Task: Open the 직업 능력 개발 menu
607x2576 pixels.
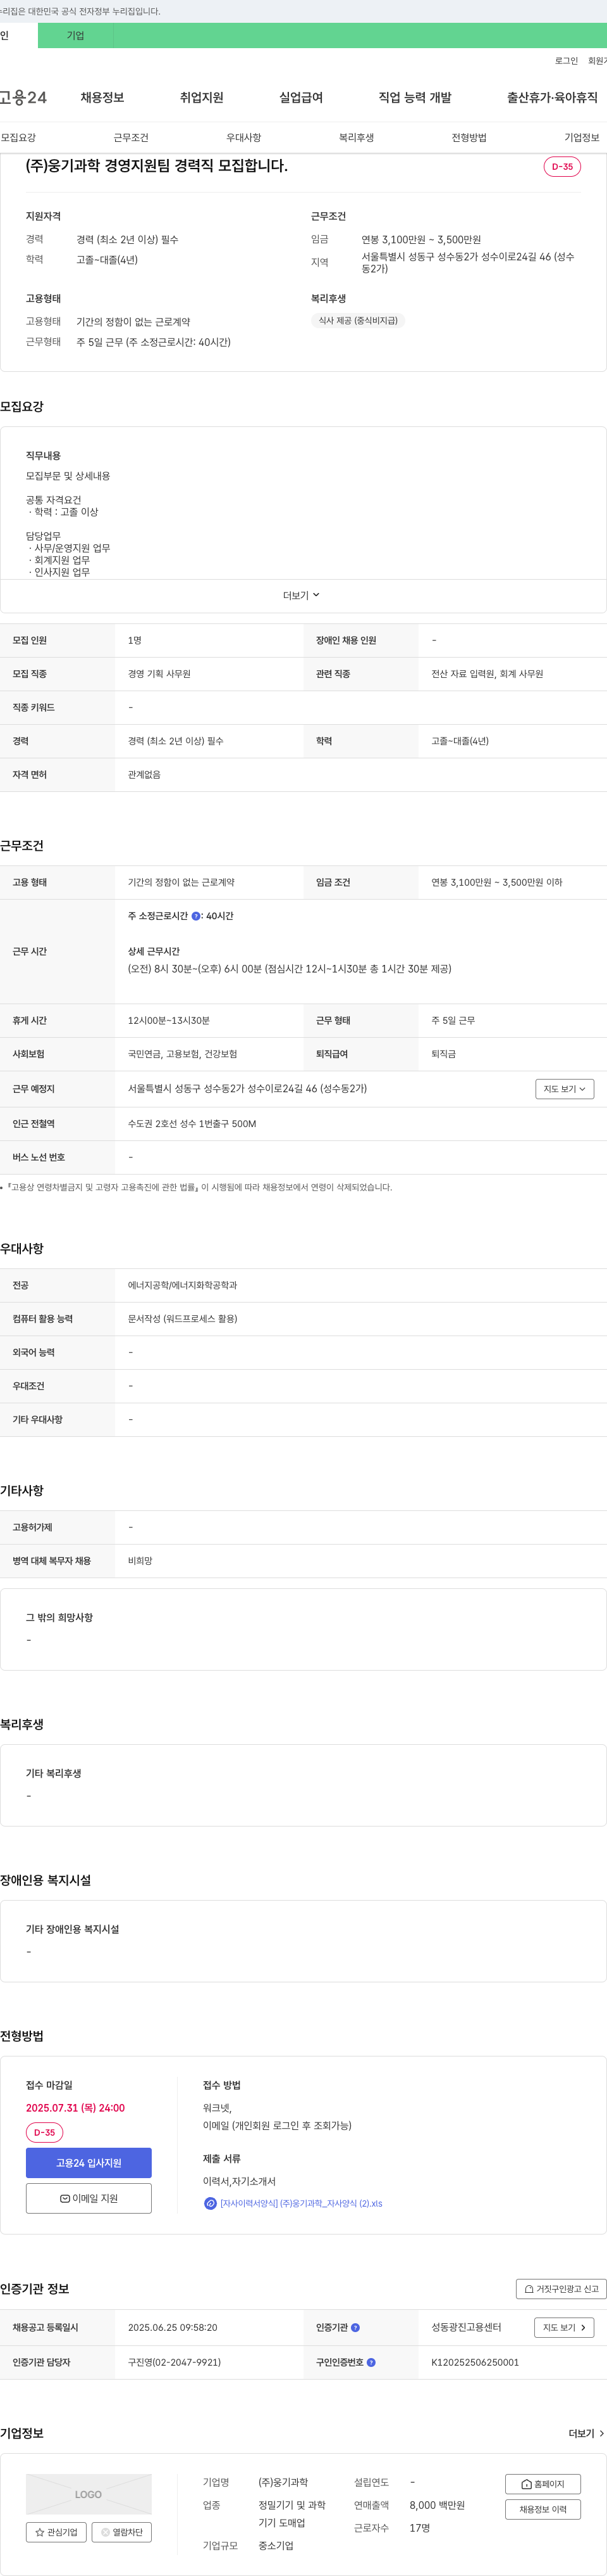Action: [x=414, y=97]
